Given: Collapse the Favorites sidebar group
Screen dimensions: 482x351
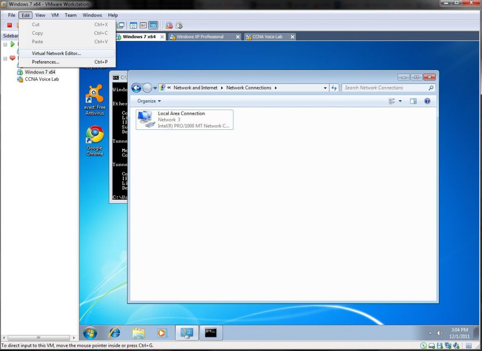Looking at the screenshot, I should tap(5, 58).
